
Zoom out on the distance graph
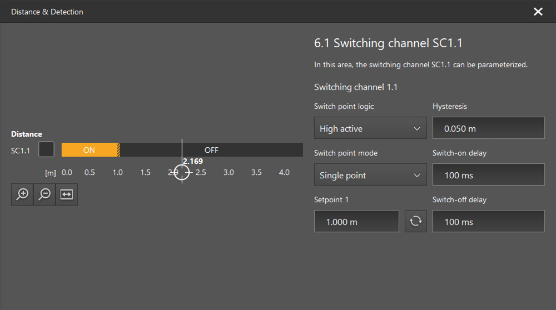pos(44,194)
